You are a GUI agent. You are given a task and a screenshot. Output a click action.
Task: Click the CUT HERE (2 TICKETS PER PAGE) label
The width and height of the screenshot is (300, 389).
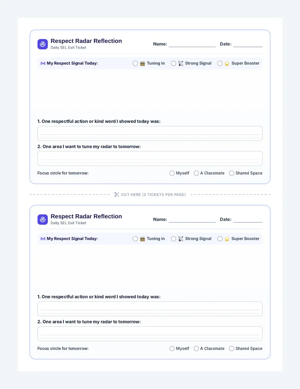click(x=153, y=195)
